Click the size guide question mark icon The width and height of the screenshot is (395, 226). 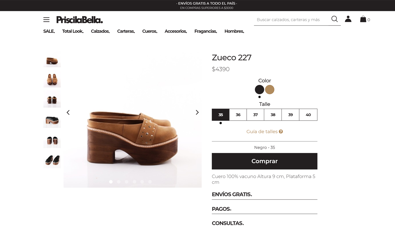tap(281, 132)
